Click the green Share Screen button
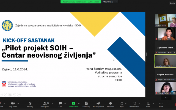Viewport: 176px width, 110px height. [73, 105]
